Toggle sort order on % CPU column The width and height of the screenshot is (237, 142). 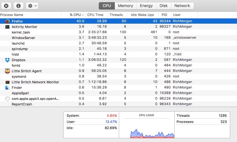click(x=73, y=15)
